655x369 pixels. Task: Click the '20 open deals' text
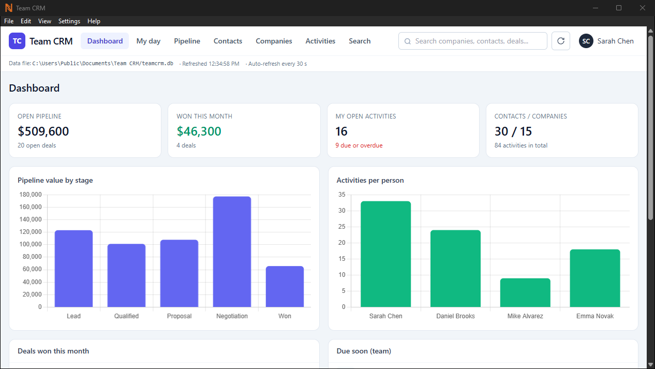(37, 145)
